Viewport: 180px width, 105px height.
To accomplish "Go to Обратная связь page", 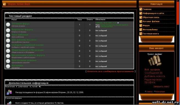I will point(151,17).
